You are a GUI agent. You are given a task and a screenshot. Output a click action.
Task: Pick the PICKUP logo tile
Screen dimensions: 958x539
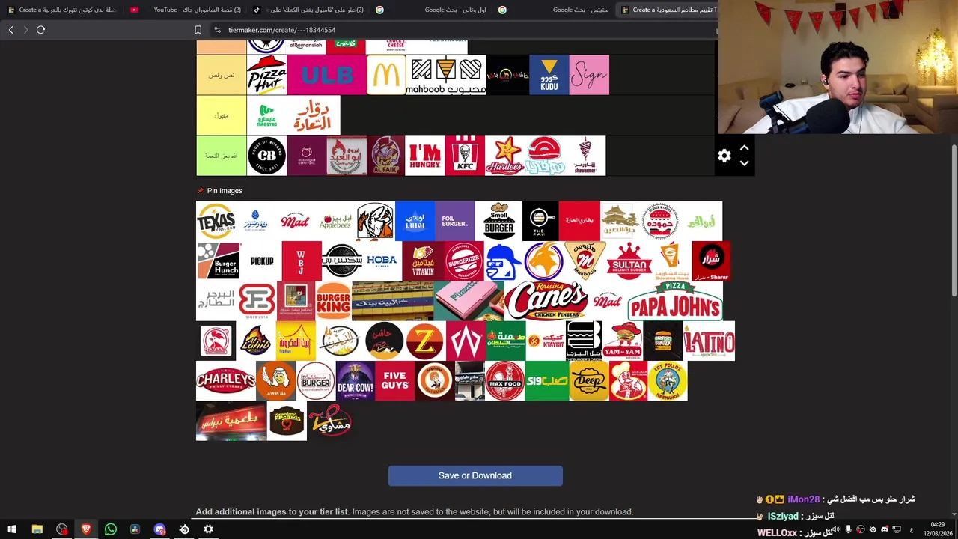pyautogui.click(x=261, y=261)
